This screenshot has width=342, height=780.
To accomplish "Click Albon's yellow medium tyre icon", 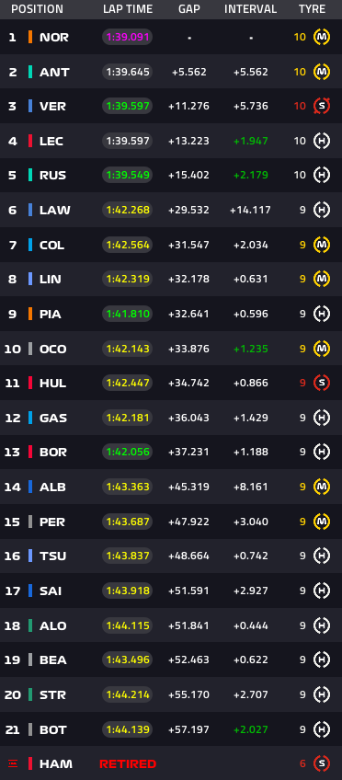I will [x=322, y=487].
